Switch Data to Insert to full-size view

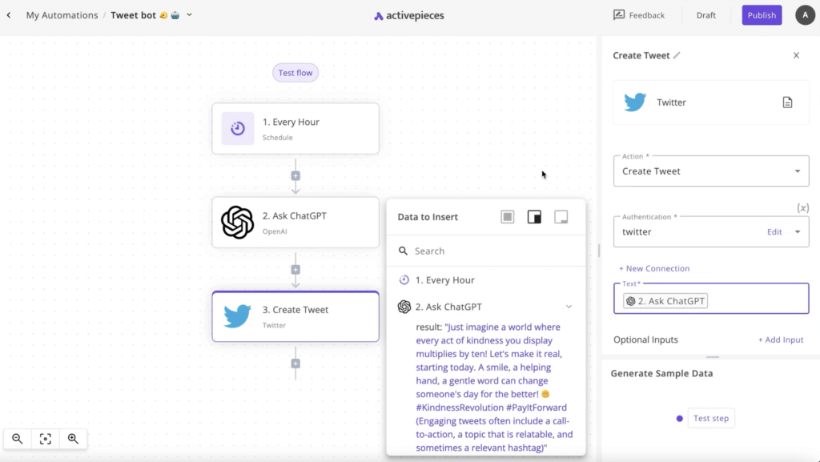(x=508, y=217)
